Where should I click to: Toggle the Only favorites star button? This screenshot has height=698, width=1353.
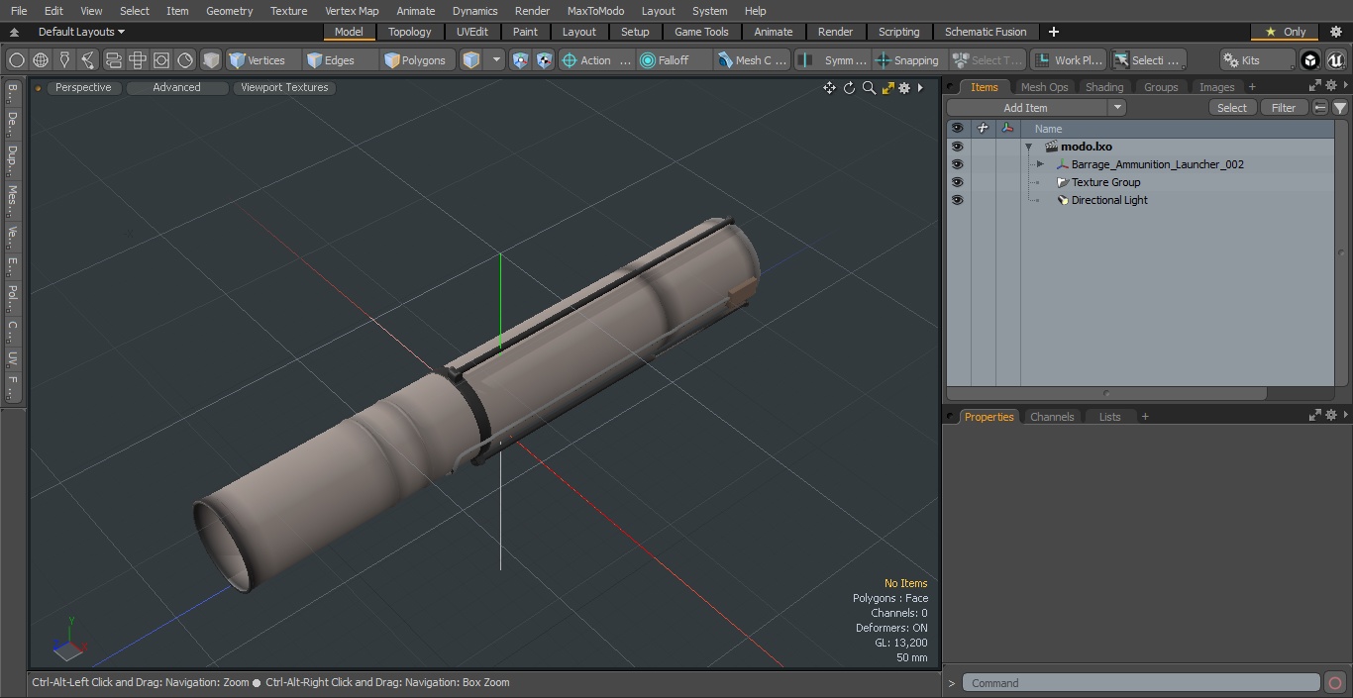click(1285, 32)
